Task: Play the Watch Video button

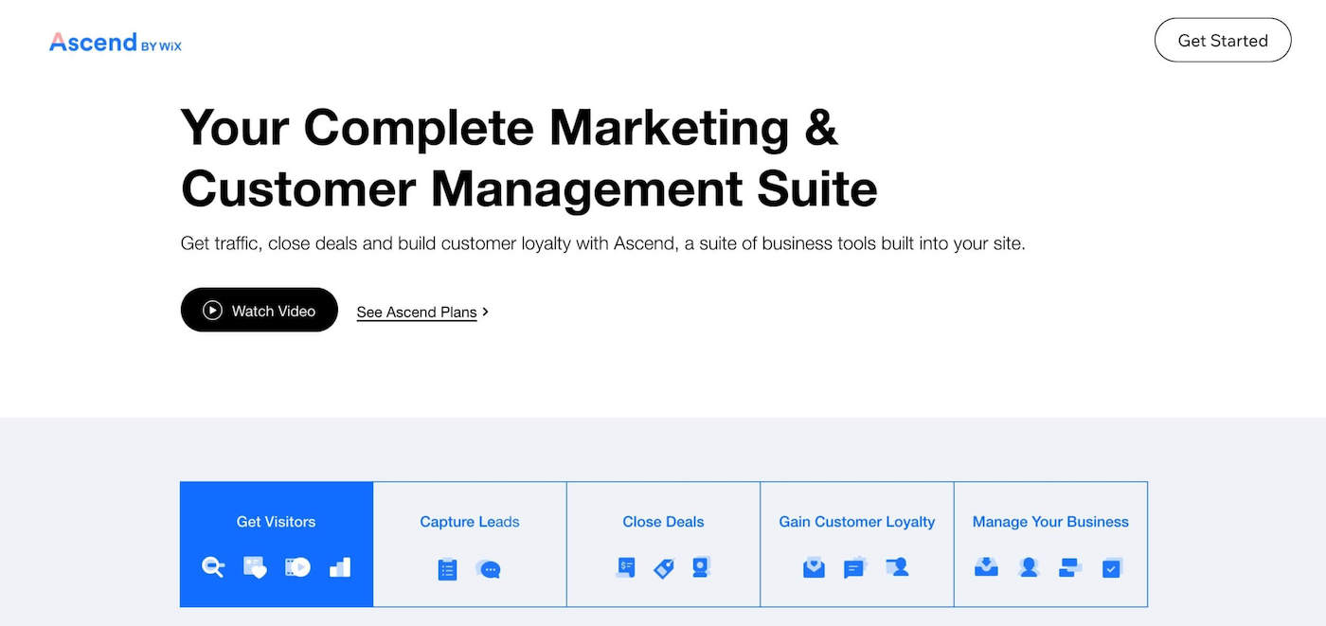Action: (x=260, y=310)
